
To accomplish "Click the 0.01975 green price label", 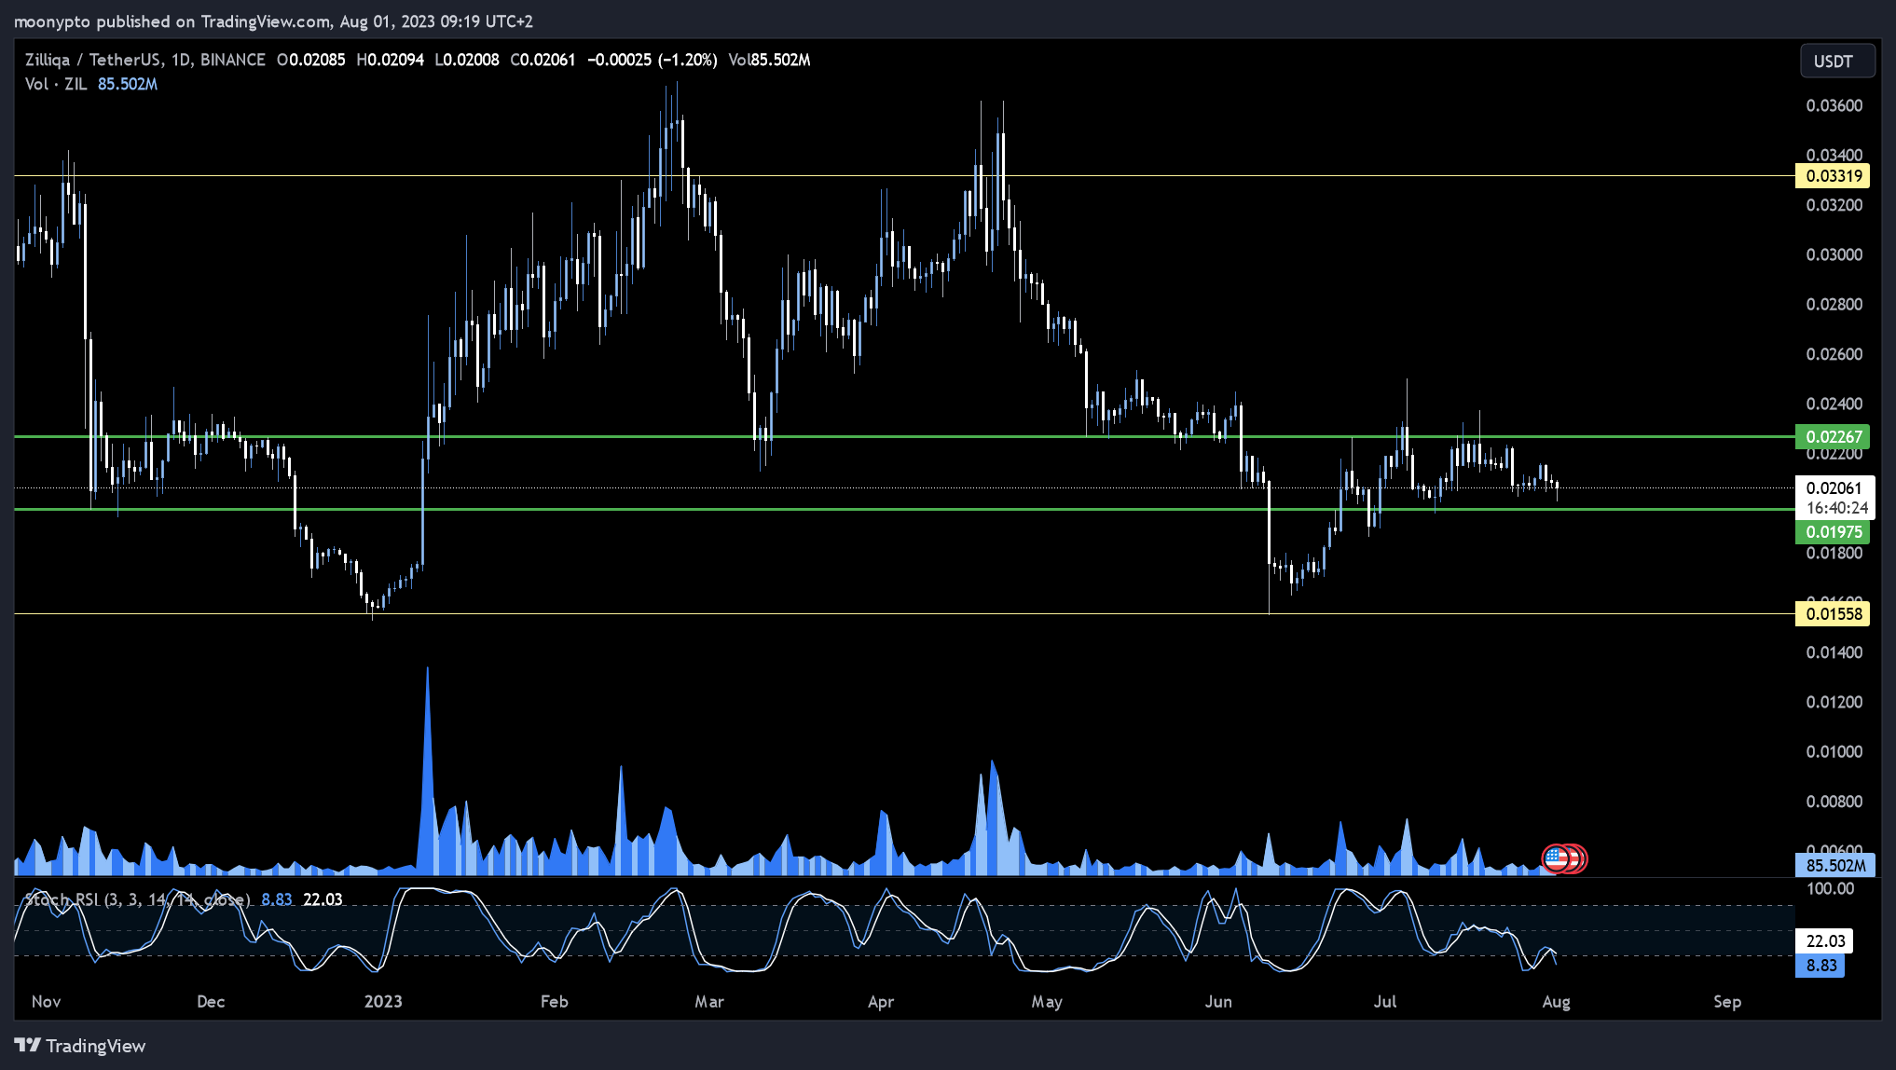I will [1833, 532].
